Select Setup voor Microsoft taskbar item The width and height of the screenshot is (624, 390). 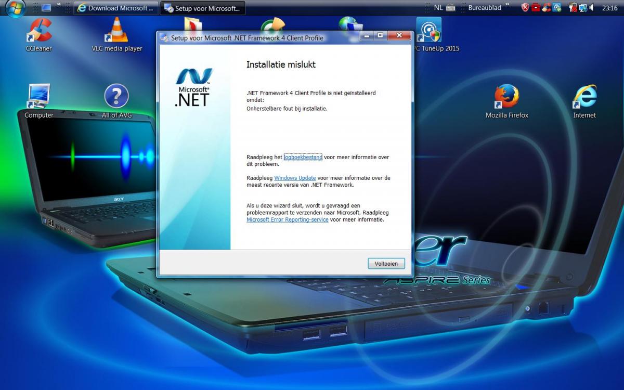point(202,8)
